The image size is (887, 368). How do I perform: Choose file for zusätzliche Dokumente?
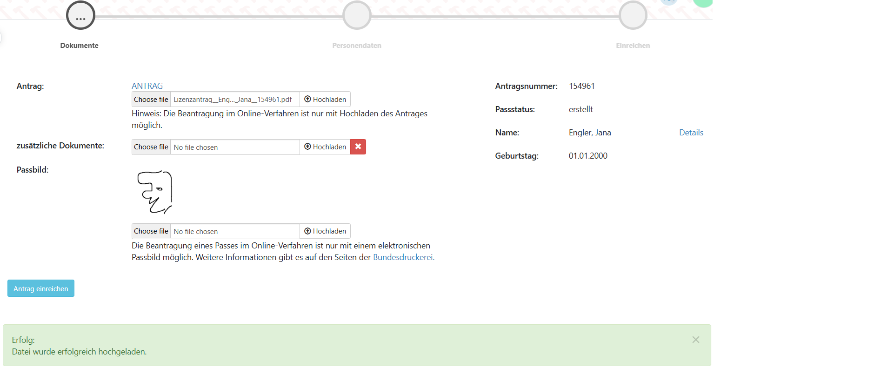coord(151,147)
